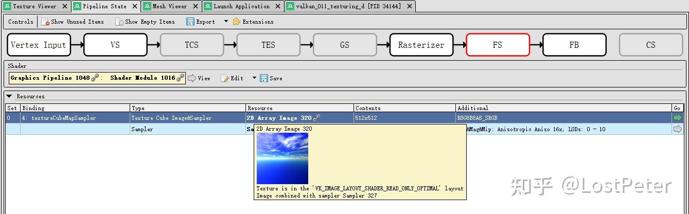Sort by the Resource column header

(x=299, y=108)
